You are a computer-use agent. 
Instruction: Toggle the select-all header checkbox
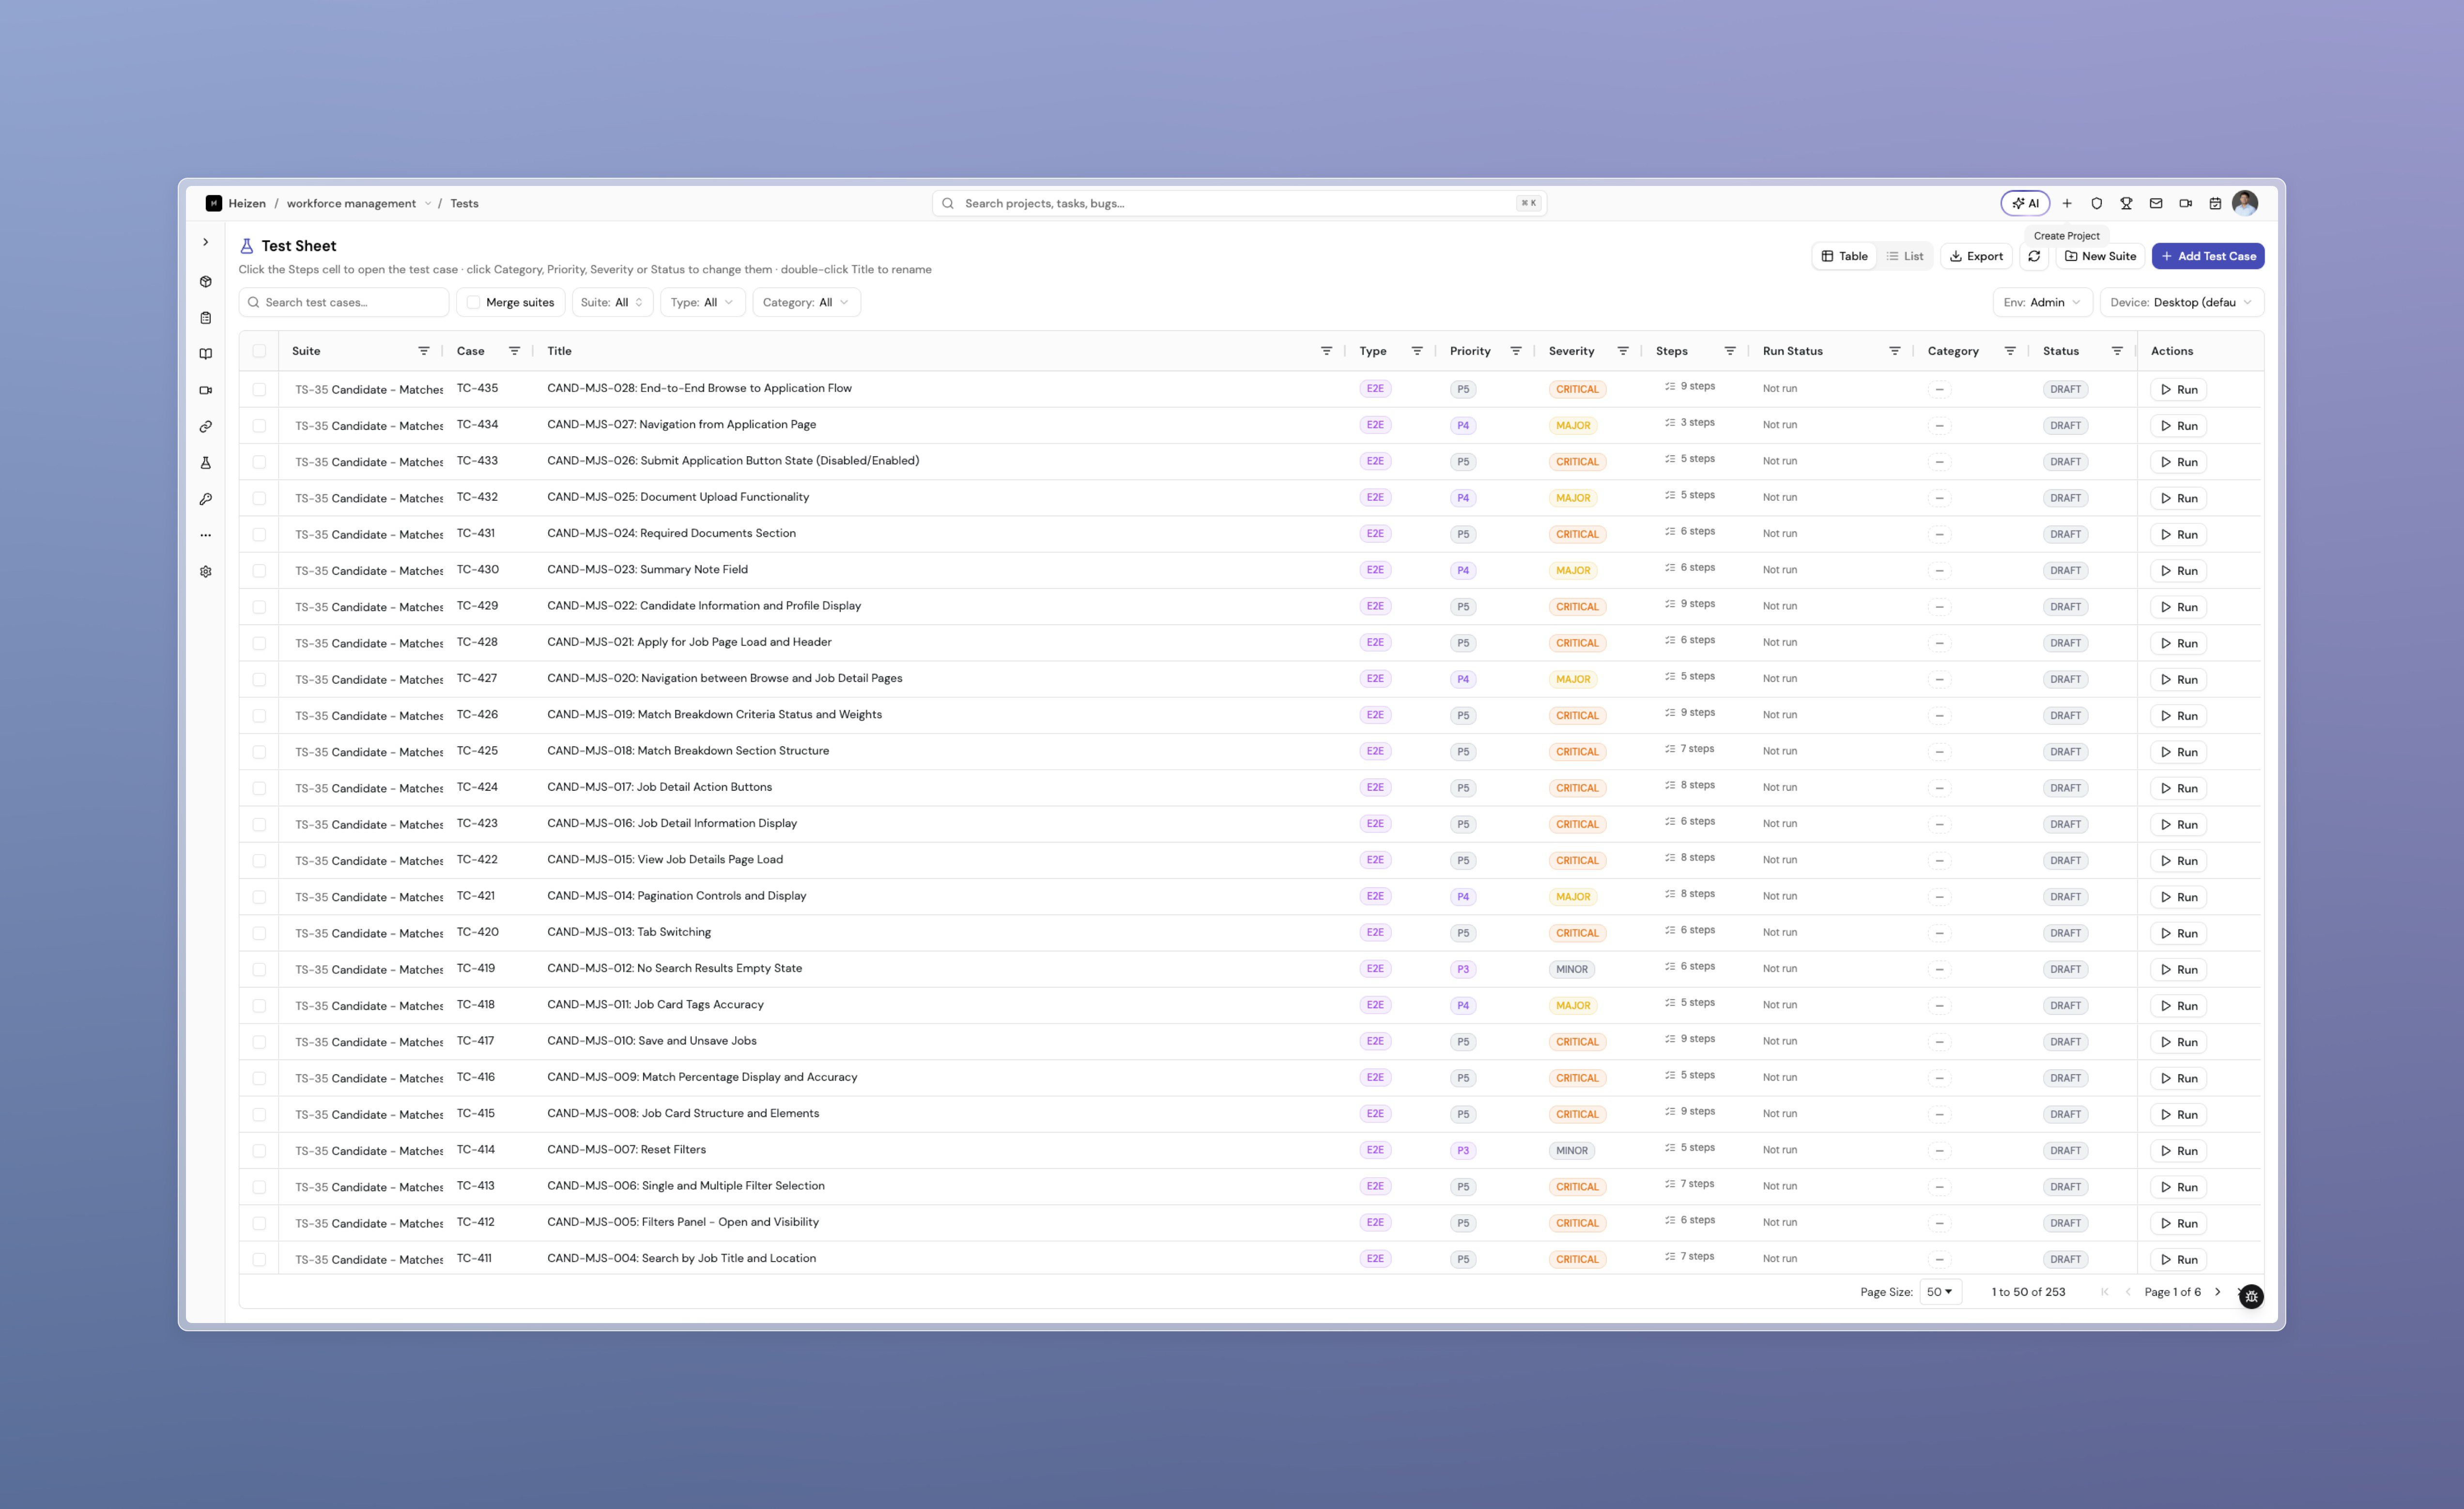259,351
